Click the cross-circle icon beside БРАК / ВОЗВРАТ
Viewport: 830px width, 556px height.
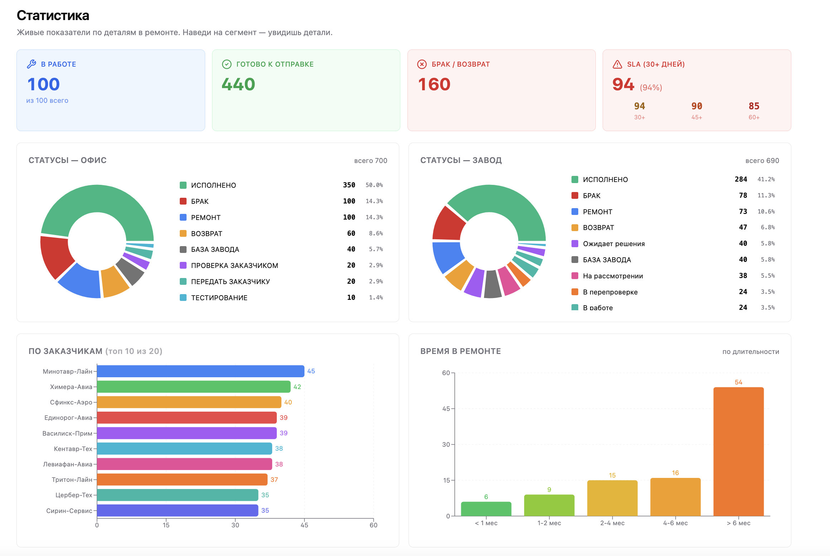(x=422, y=64)
